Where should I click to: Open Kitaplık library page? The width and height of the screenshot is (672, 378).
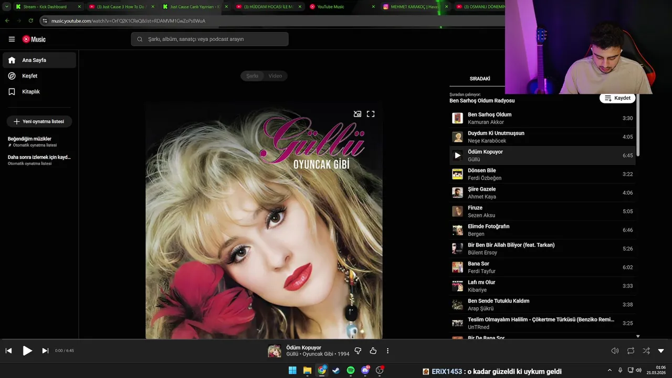[x=39, y=92]
